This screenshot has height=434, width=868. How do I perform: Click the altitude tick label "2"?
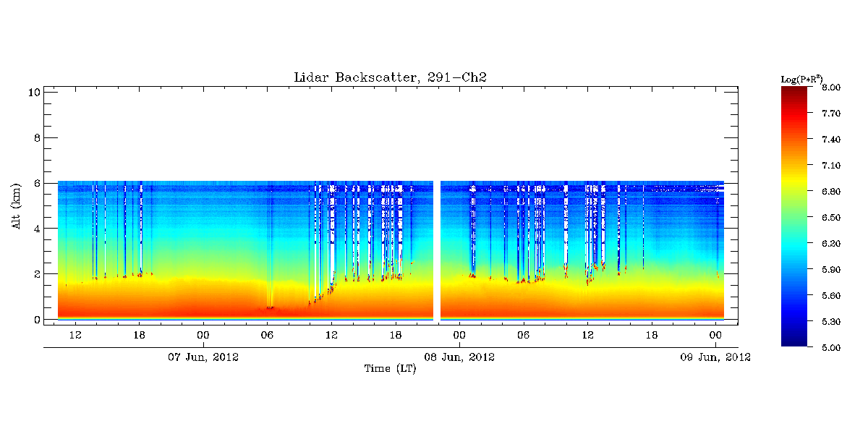[x=35, y=274]
